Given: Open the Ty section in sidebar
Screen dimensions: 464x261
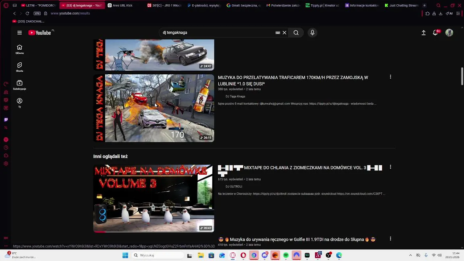Looking at the screenshot, I should [x=20, y=103].
